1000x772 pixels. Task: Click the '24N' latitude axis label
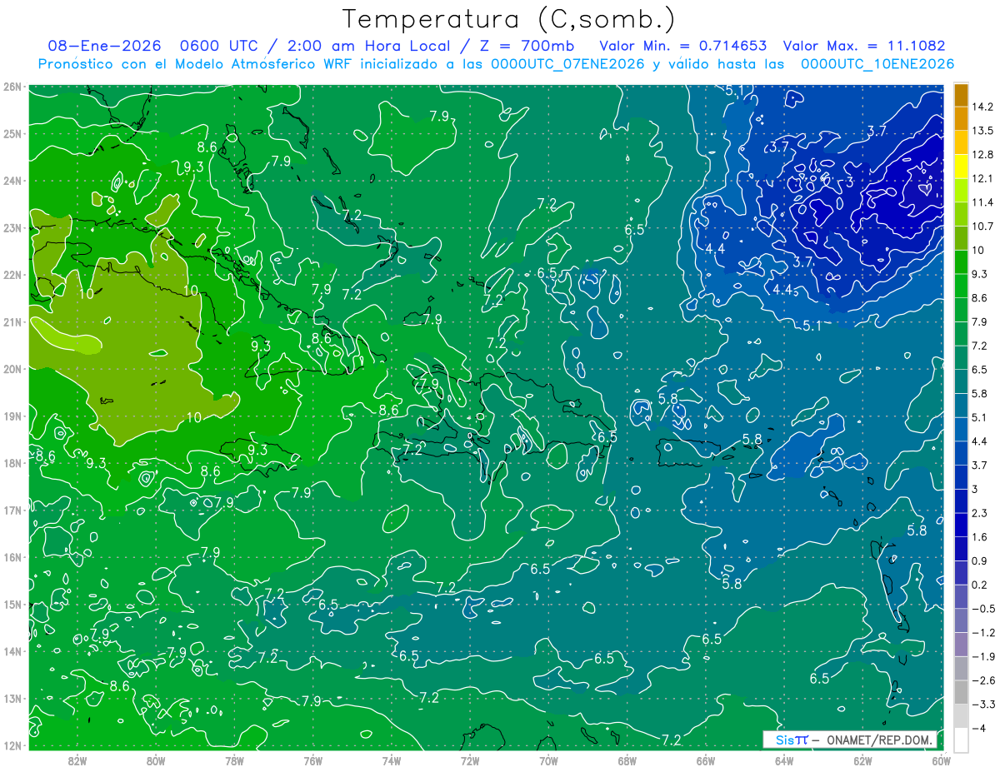click(12, 180)
